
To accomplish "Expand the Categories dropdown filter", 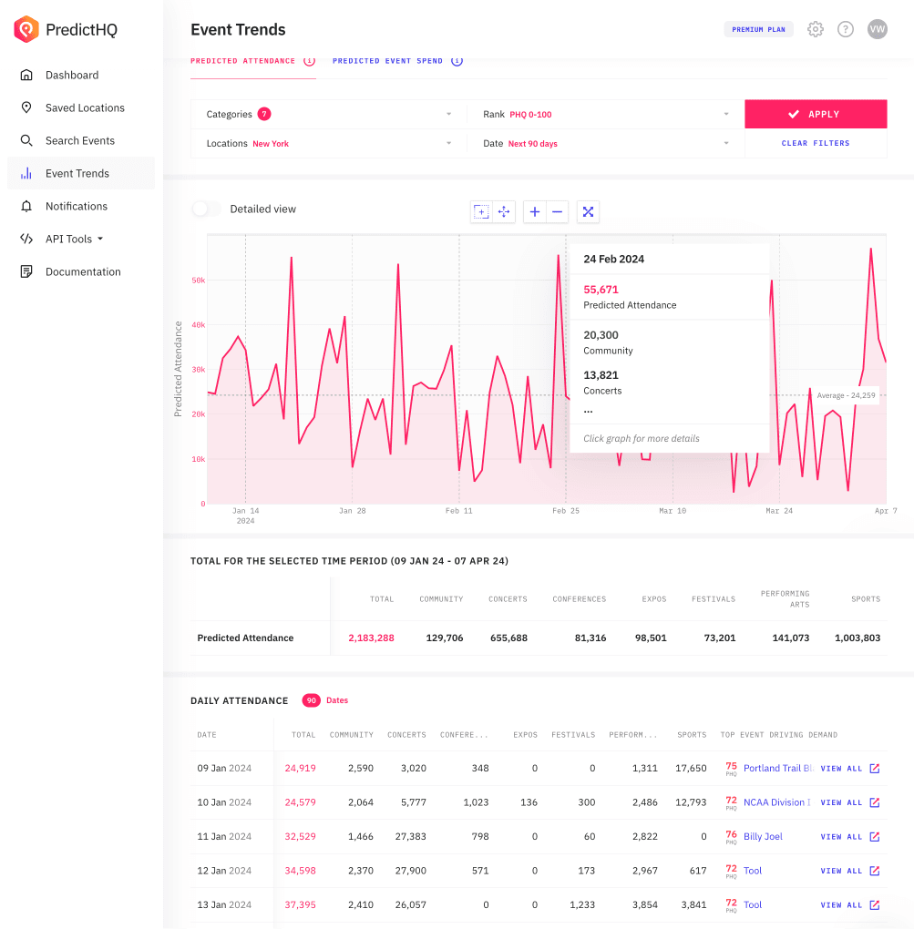I will coord(328,114).
